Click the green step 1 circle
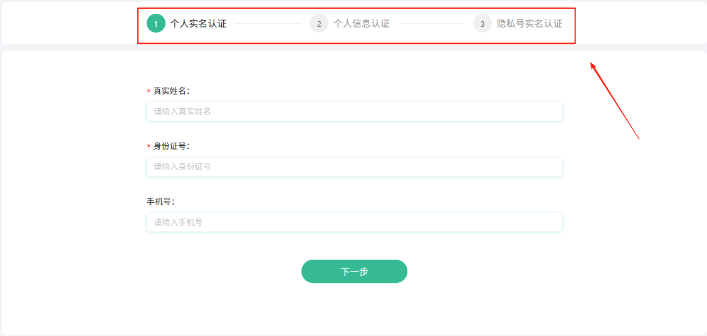Viewport: 707px width, 336px height. [x=155, y=24]
